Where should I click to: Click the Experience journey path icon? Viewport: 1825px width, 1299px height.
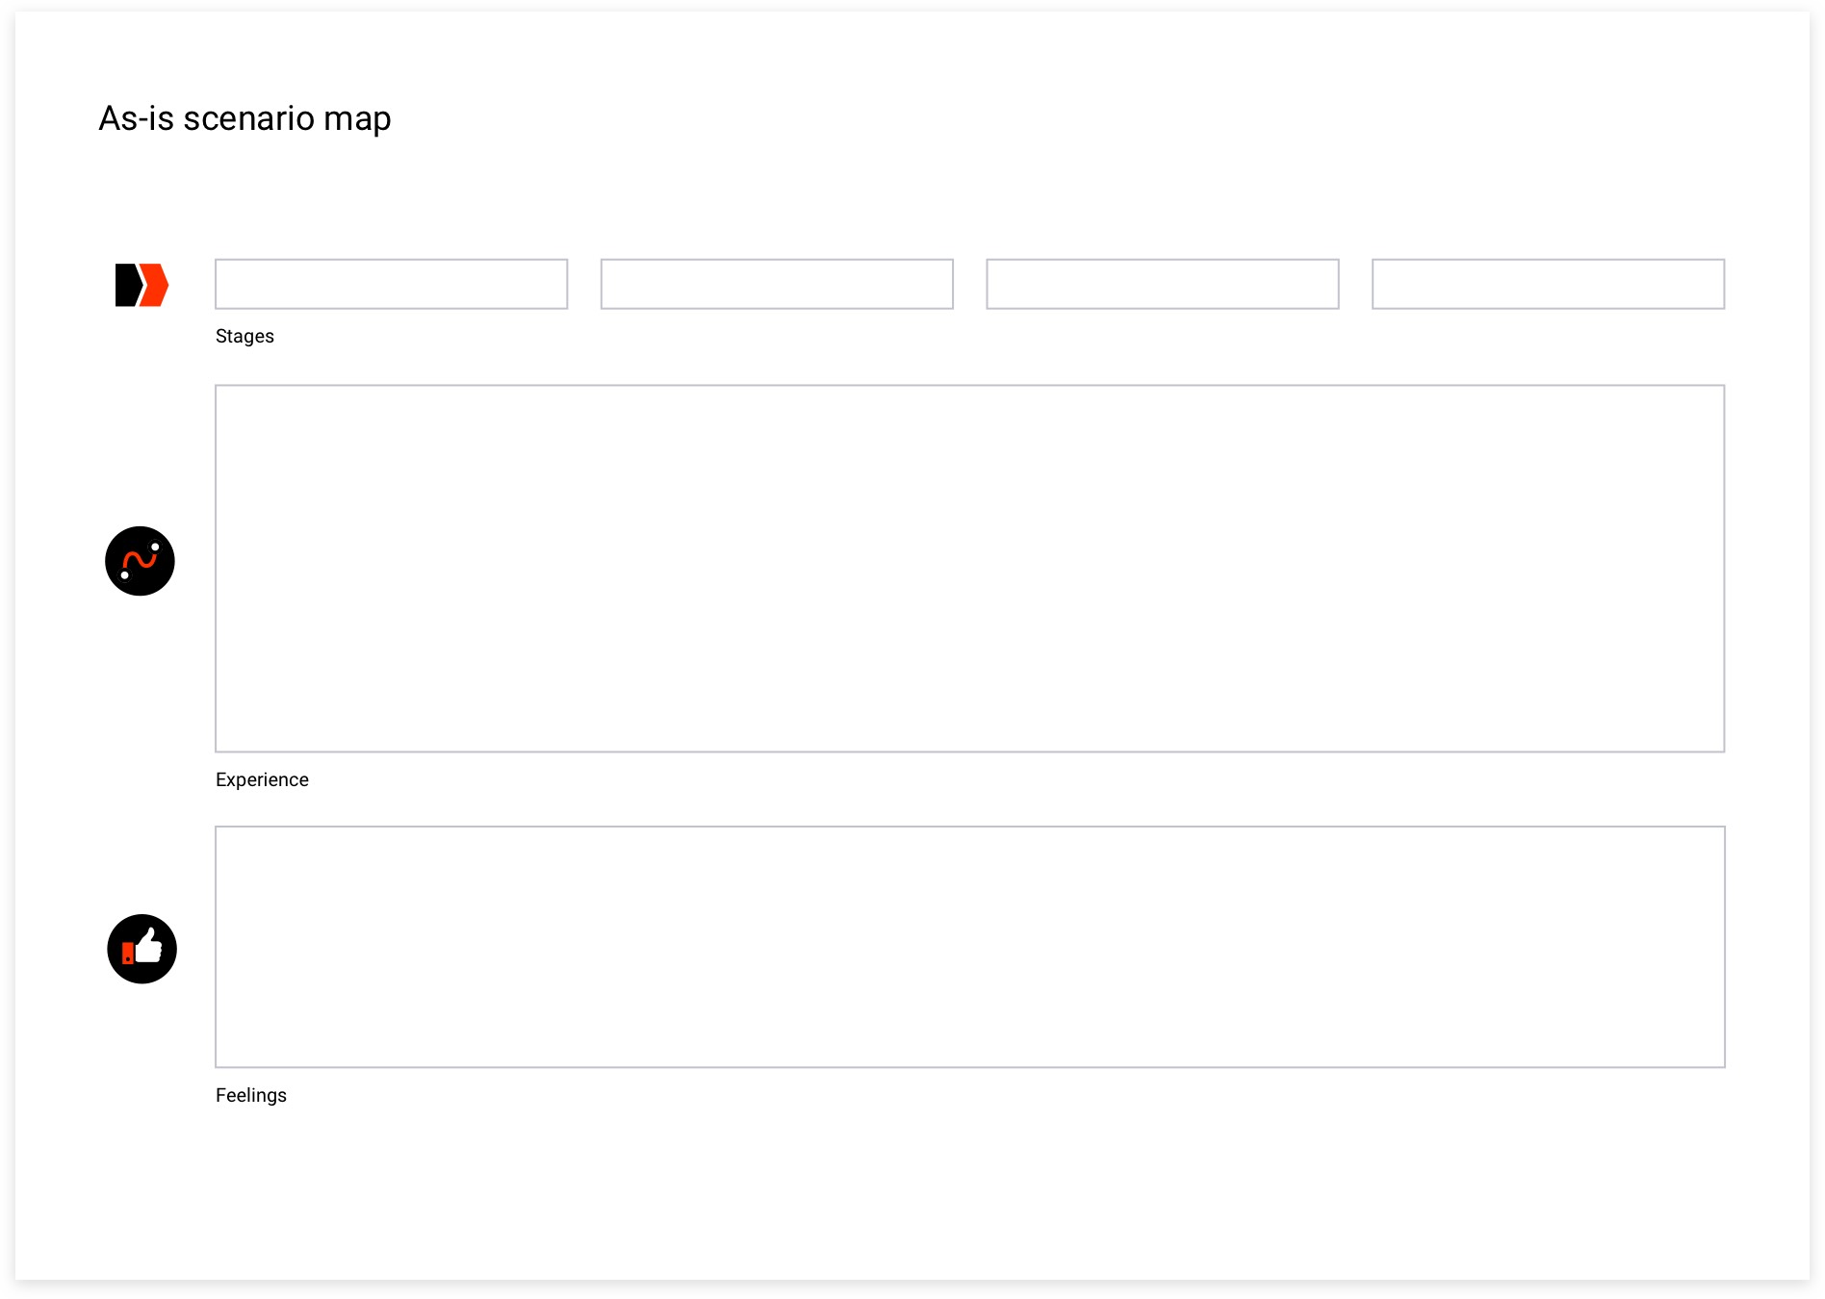pyautogui.click(x=140, y=561)
